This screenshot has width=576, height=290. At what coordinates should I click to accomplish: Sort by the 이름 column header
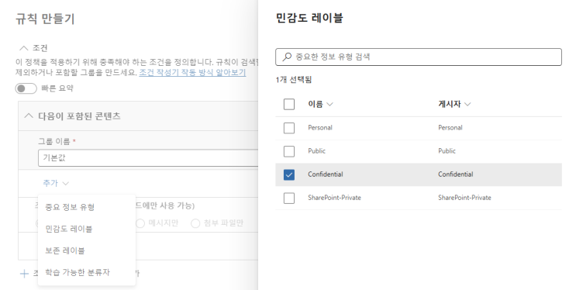(x=320, y=104)
